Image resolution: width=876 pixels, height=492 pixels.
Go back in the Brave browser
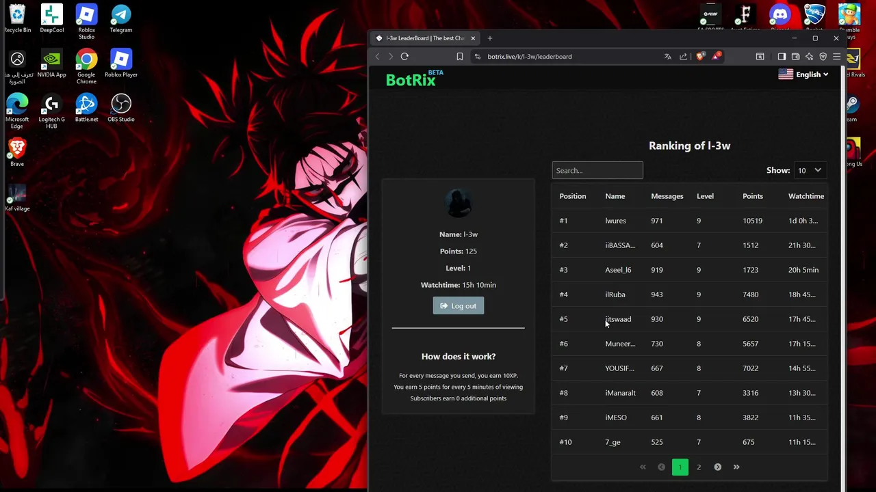(x=377, y=57)
